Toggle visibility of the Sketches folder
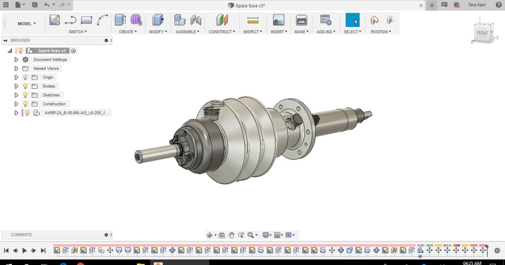505x265 pixels. click(x=24, y=95)
